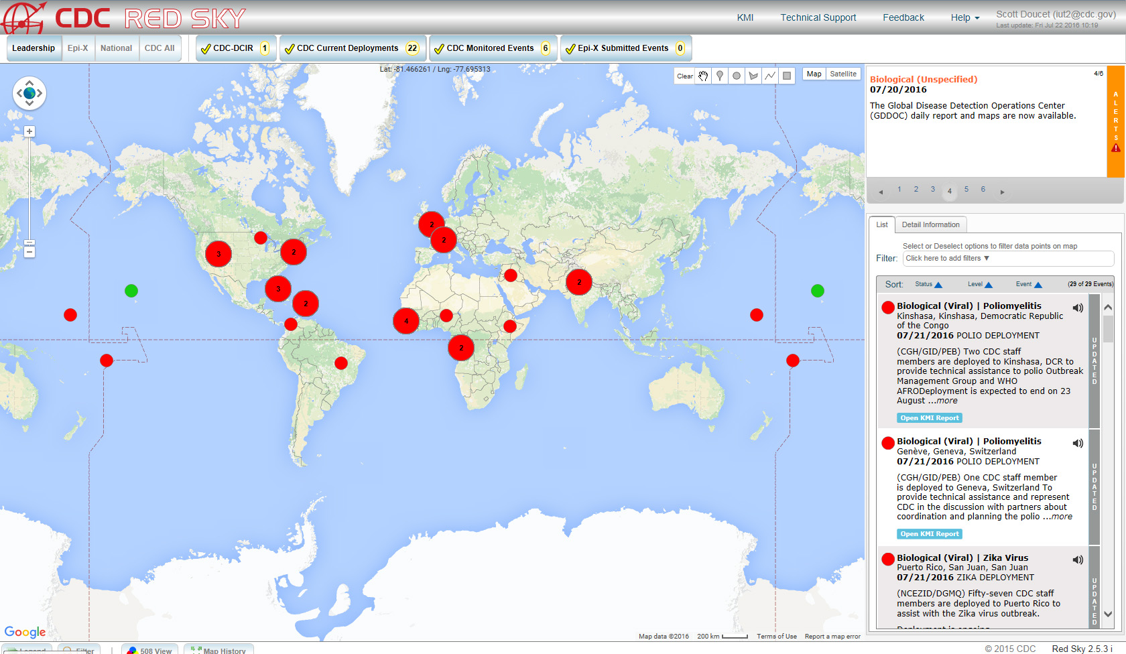Select the circle drawing tool
Image resolution: width=1126 pixels, height=654 pixels.
point(737,76)
